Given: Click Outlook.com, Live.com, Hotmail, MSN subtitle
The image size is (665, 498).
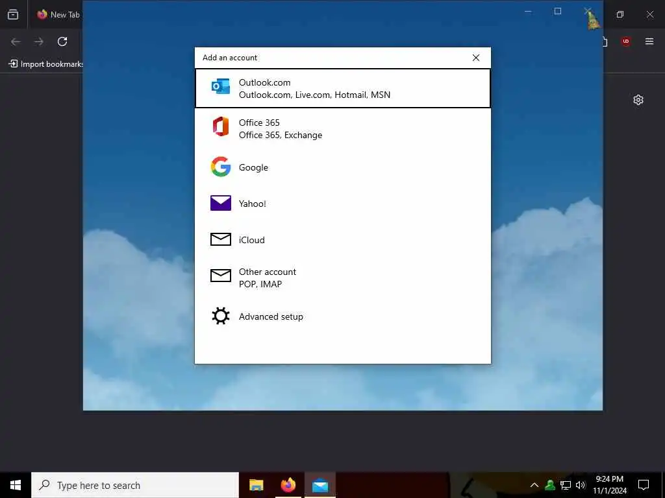Looking at the screenshot, I should [x=314, y=95].
